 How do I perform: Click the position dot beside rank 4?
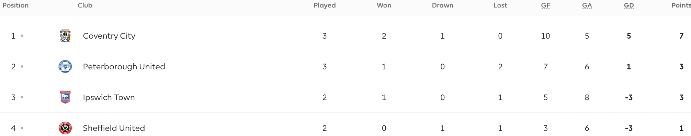[x=22, y=128]
